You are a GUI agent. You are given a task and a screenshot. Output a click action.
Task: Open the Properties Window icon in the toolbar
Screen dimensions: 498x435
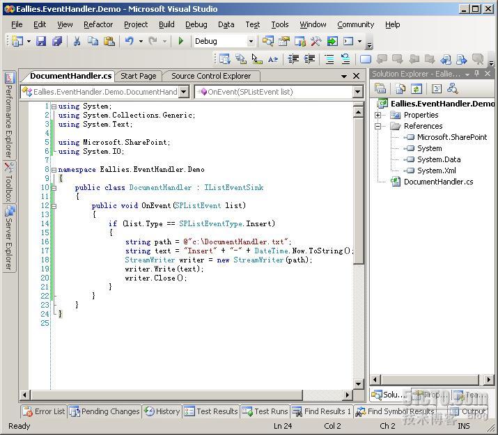click(284, 41)
